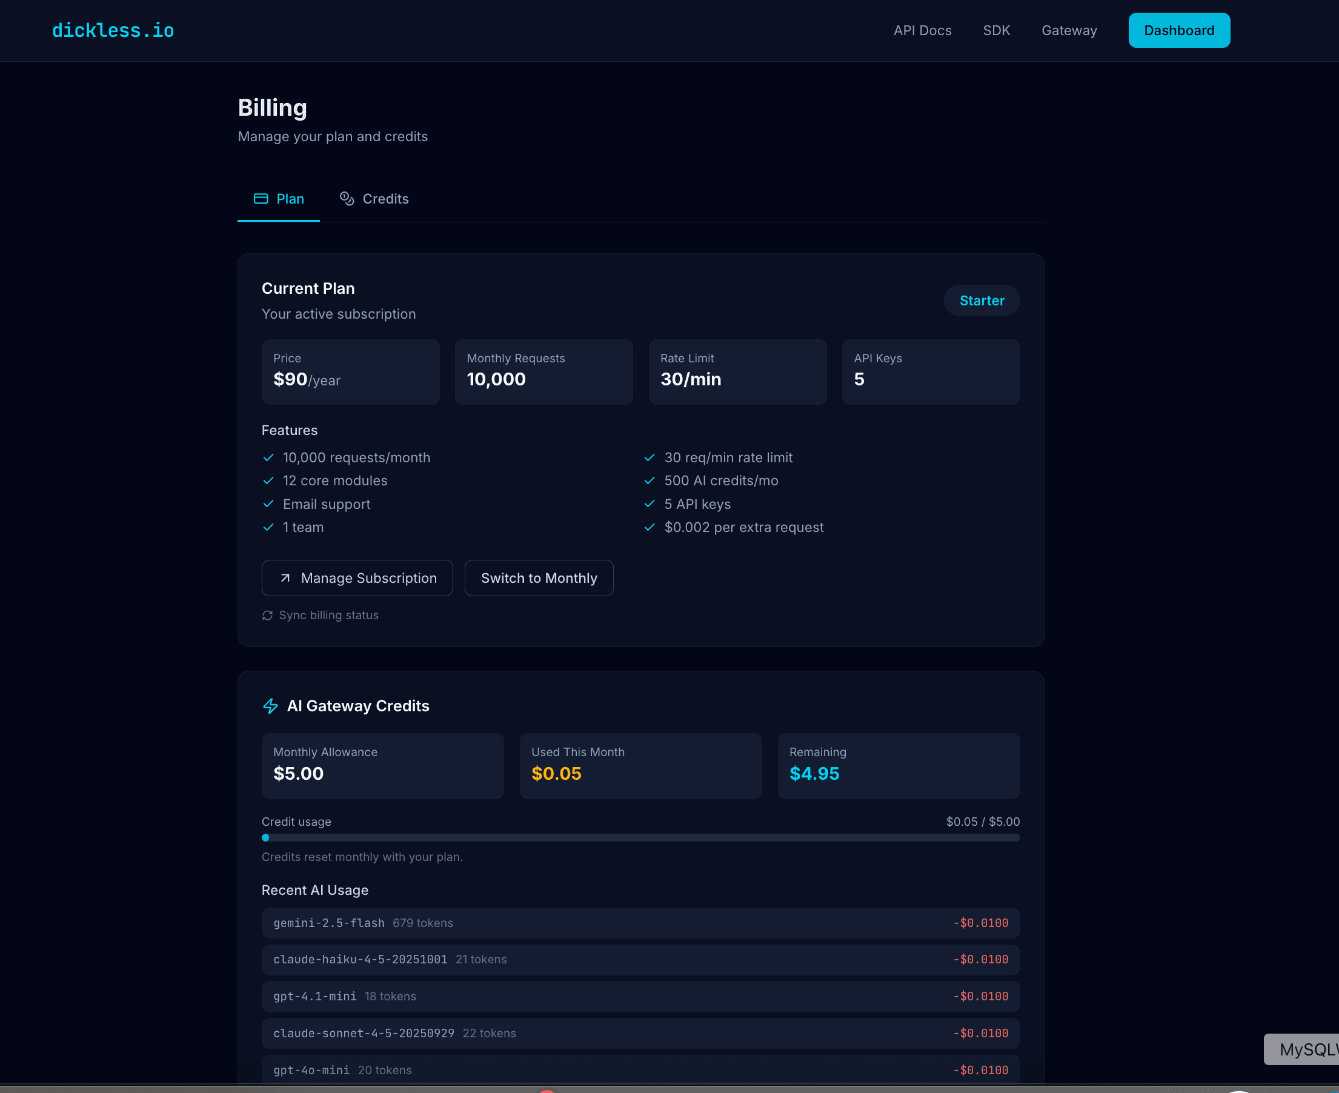
Task: Select the gemini-2.5-flash usage row
Action: click(x=640, y=923)
